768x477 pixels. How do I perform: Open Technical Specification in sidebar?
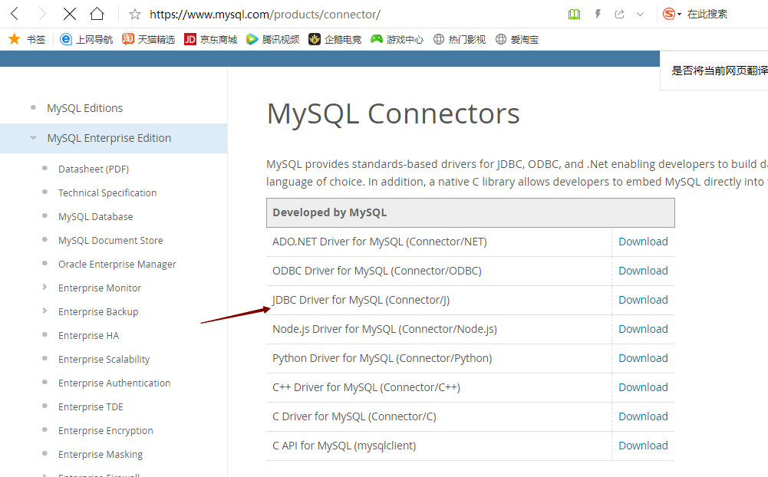point(107,193)
